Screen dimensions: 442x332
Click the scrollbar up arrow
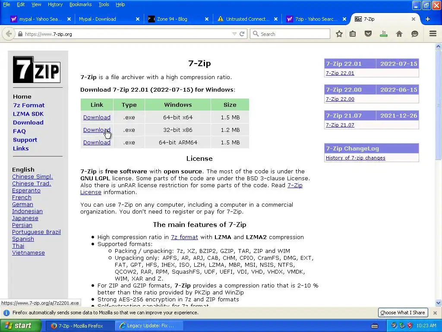coord(438,47)
